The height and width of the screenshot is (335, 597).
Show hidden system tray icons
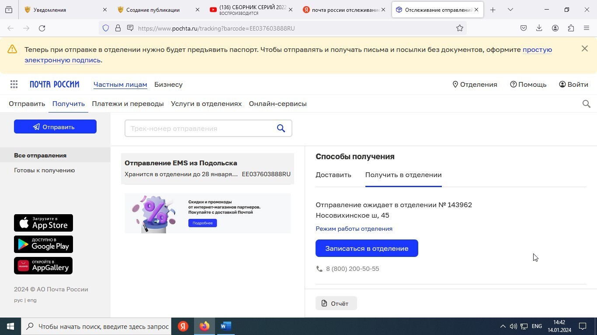click(x=503, y=326)
